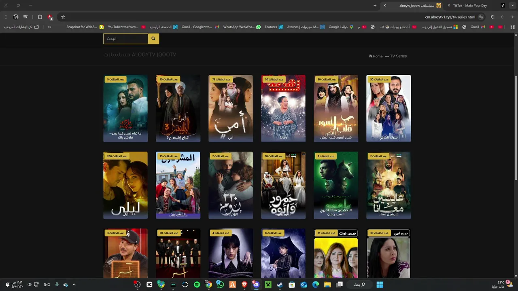
Task: Open the المشردون series poster
Action: (x=178, y=185)
